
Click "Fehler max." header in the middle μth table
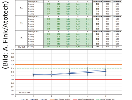coord(107,17)
